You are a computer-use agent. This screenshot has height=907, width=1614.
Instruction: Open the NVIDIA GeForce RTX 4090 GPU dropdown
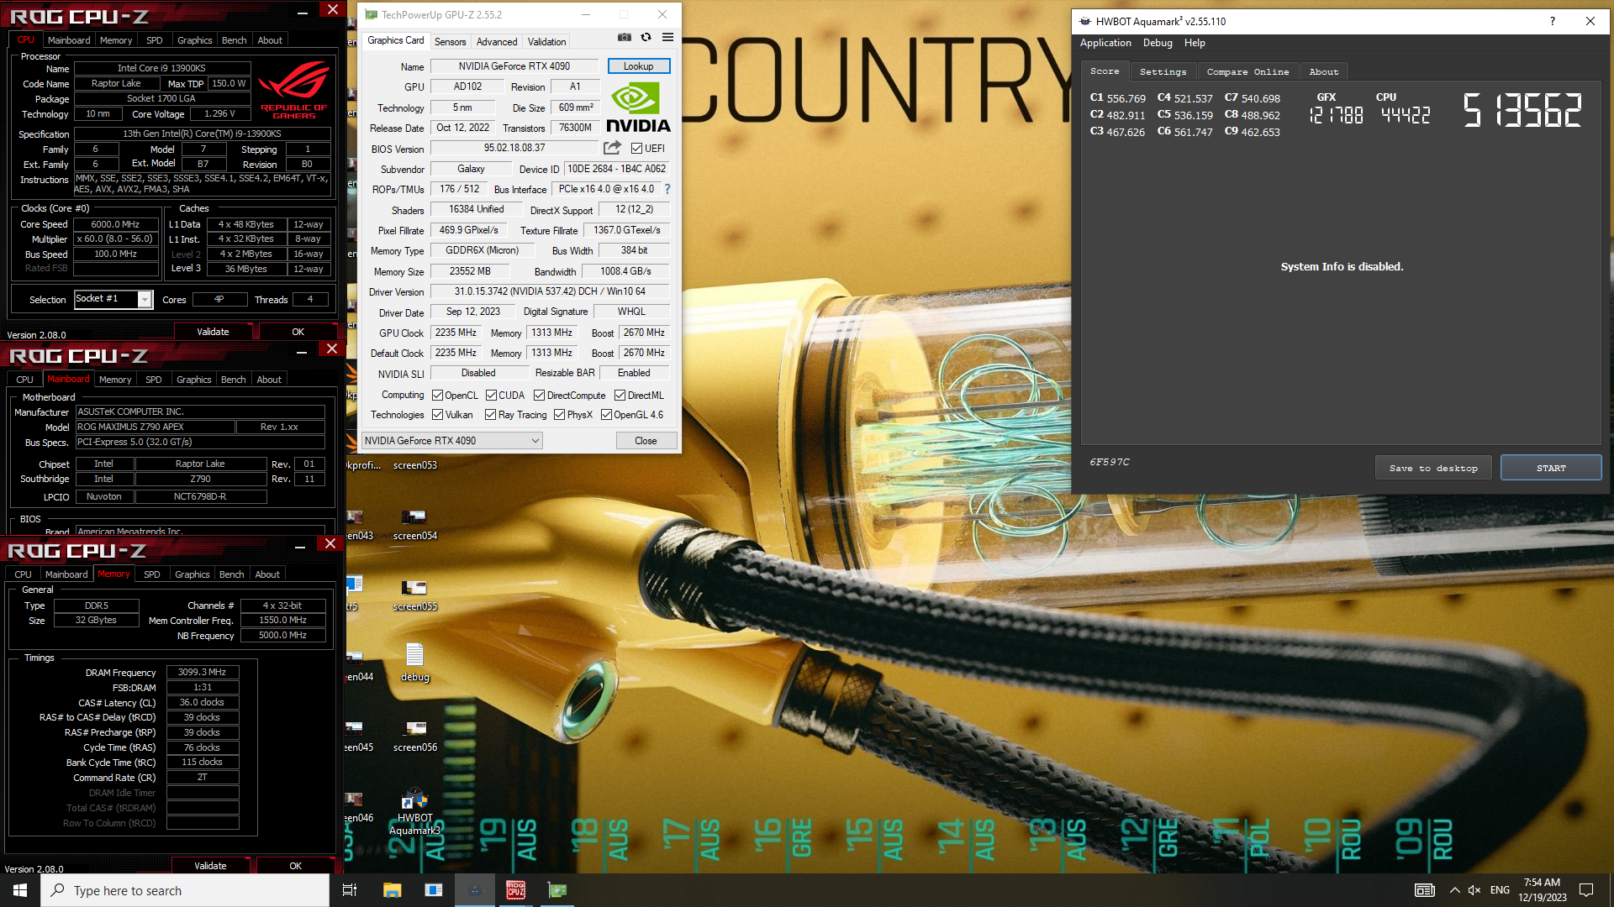point(451,441)
